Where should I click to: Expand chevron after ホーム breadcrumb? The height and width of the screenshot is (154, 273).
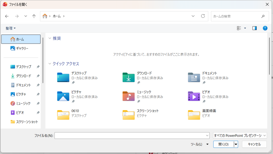64,16
